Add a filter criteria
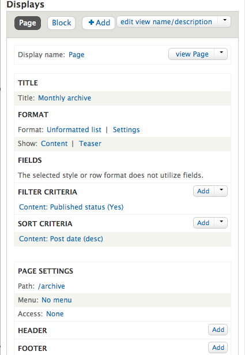This screenshot has width=245, height=355. tap(203, 191)
